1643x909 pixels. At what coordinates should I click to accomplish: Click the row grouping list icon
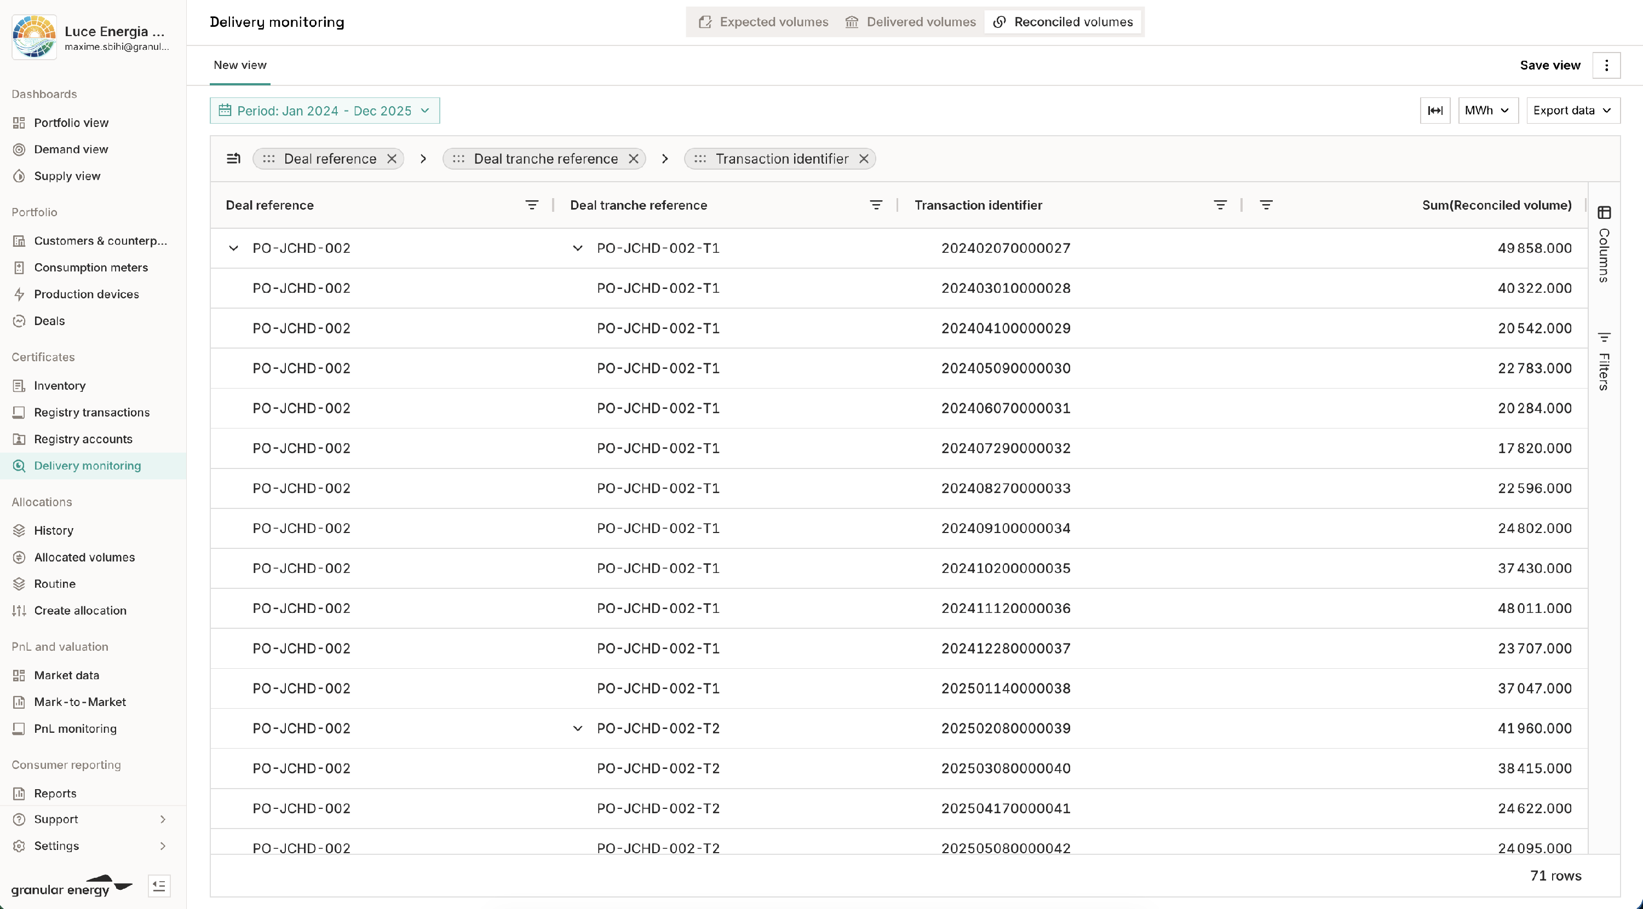pyautogui.click(x=233, y=159)
